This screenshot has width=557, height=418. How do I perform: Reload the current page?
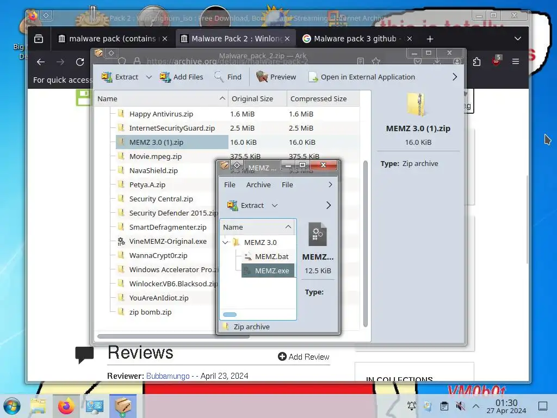(x=80, y=62)
